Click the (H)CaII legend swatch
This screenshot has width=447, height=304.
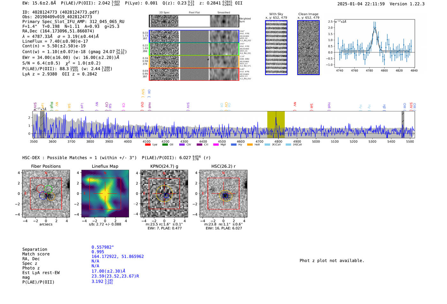click(288, 145)
